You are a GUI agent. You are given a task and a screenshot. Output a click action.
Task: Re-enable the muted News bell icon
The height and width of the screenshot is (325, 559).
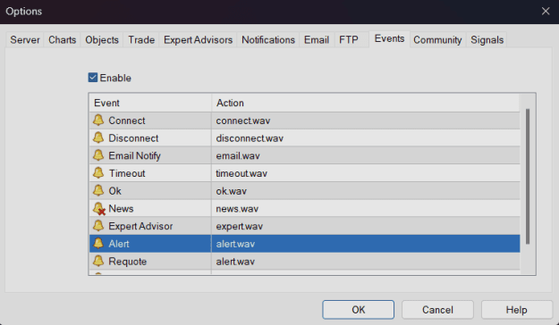[x=98, y=209]
